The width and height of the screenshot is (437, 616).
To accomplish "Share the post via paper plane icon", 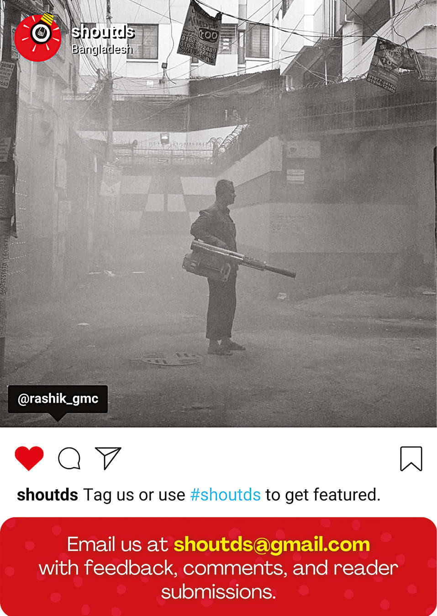I will point(108,458).
